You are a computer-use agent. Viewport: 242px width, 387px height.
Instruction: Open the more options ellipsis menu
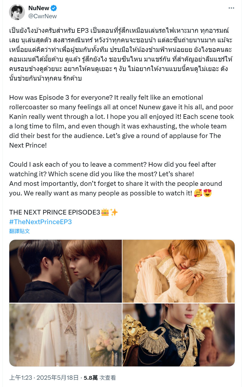tap(231, 8)
